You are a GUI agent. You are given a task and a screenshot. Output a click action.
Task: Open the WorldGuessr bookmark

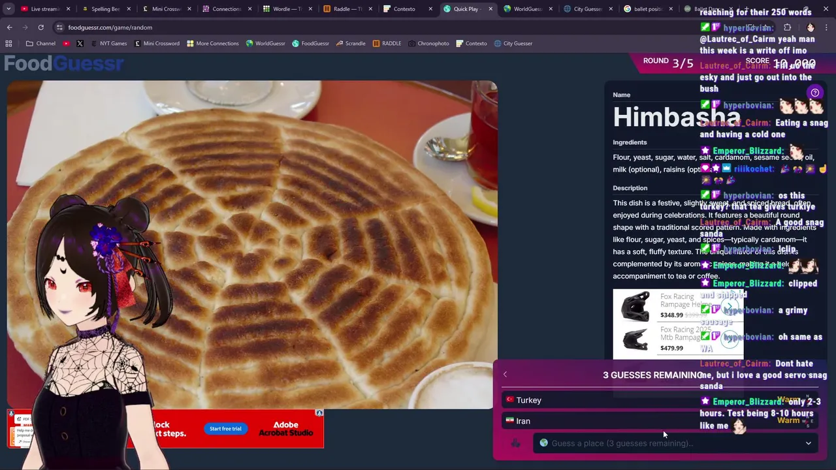click(265, 43)
